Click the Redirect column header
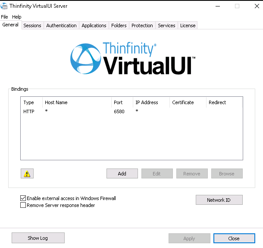The image size is (263, 248). coord(224,102)
